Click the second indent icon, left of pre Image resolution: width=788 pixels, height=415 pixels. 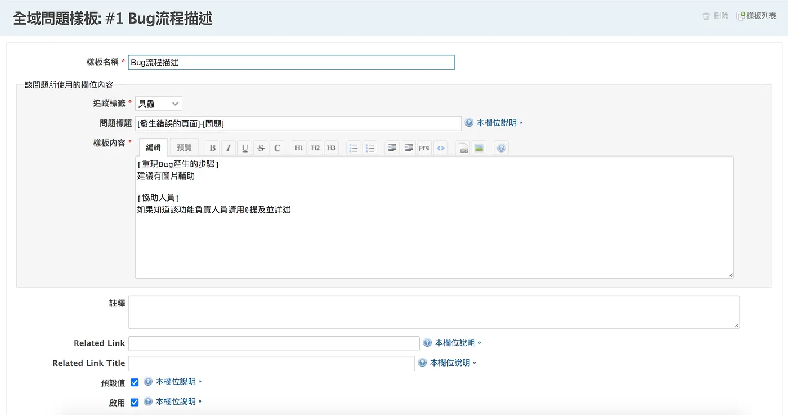[x=409, y=148]
